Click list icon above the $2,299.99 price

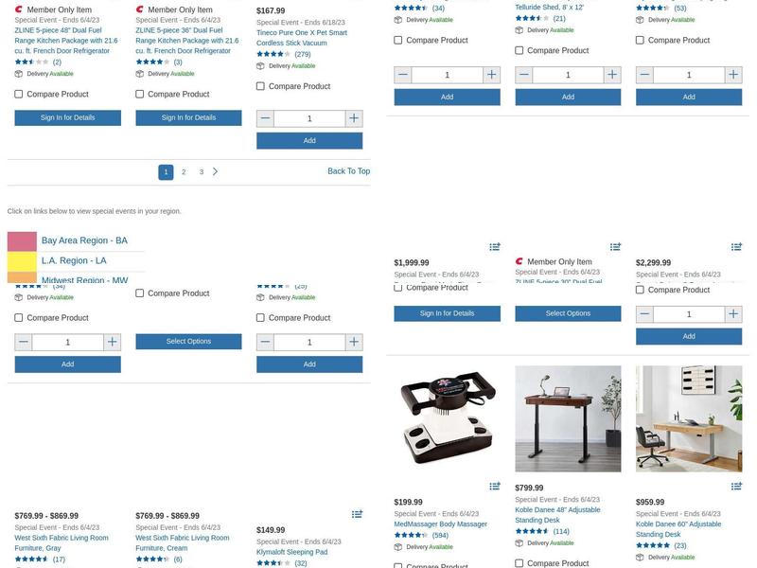(736, 247)
